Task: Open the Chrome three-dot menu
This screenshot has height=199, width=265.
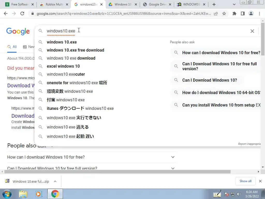Action: click(259, 13)
